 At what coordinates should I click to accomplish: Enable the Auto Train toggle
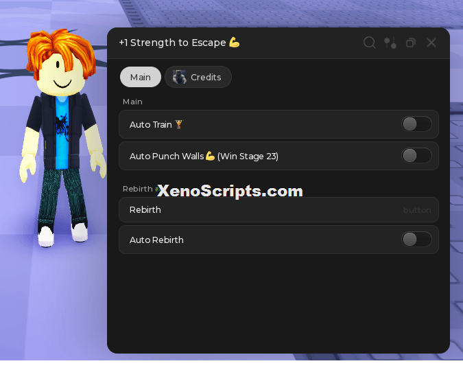click(x=416, y=124)
